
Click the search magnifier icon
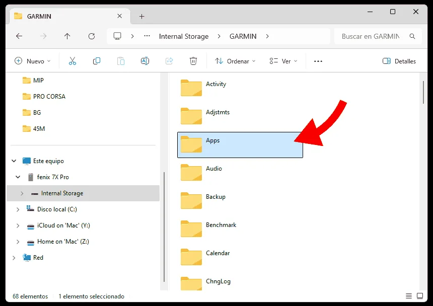(x=412, y=36)
